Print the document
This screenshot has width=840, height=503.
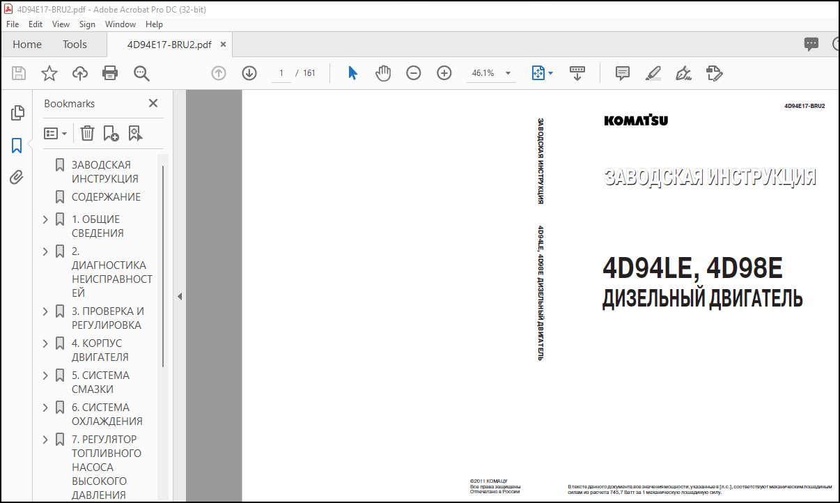tap(110, 73)
